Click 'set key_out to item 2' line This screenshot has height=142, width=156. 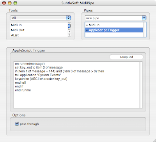pyautogui.click(x=39, y=67)
